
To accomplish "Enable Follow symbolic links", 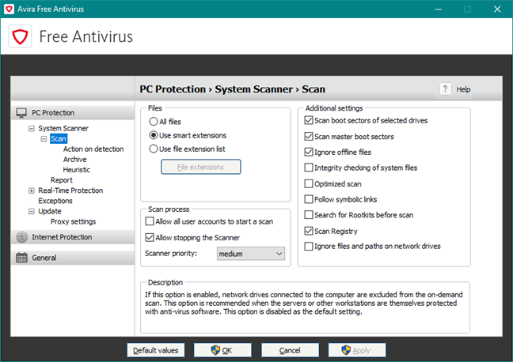I will pos(309,199).
